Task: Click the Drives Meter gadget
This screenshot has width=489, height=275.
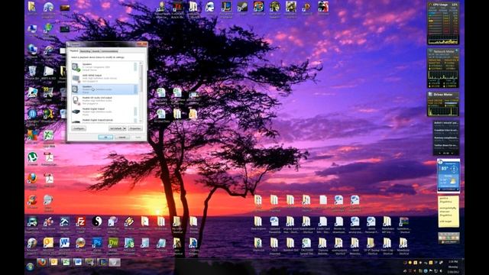Action: (x=443, y=104)
